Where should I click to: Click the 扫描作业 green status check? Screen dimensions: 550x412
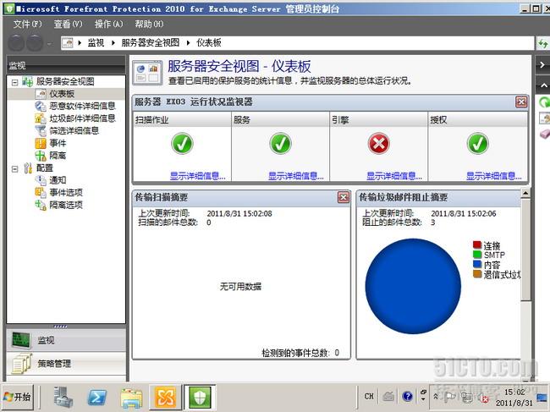[182, 144]
